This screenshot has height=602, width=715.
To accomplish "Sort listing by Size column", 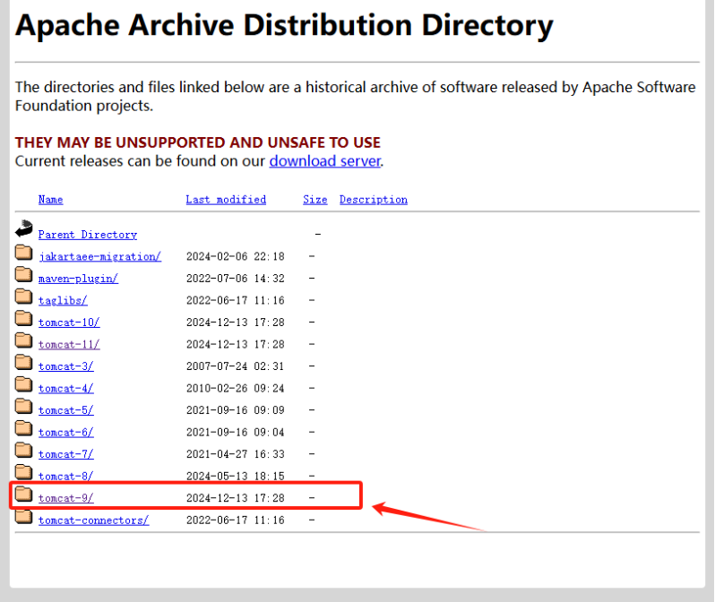I will (315, 200).
